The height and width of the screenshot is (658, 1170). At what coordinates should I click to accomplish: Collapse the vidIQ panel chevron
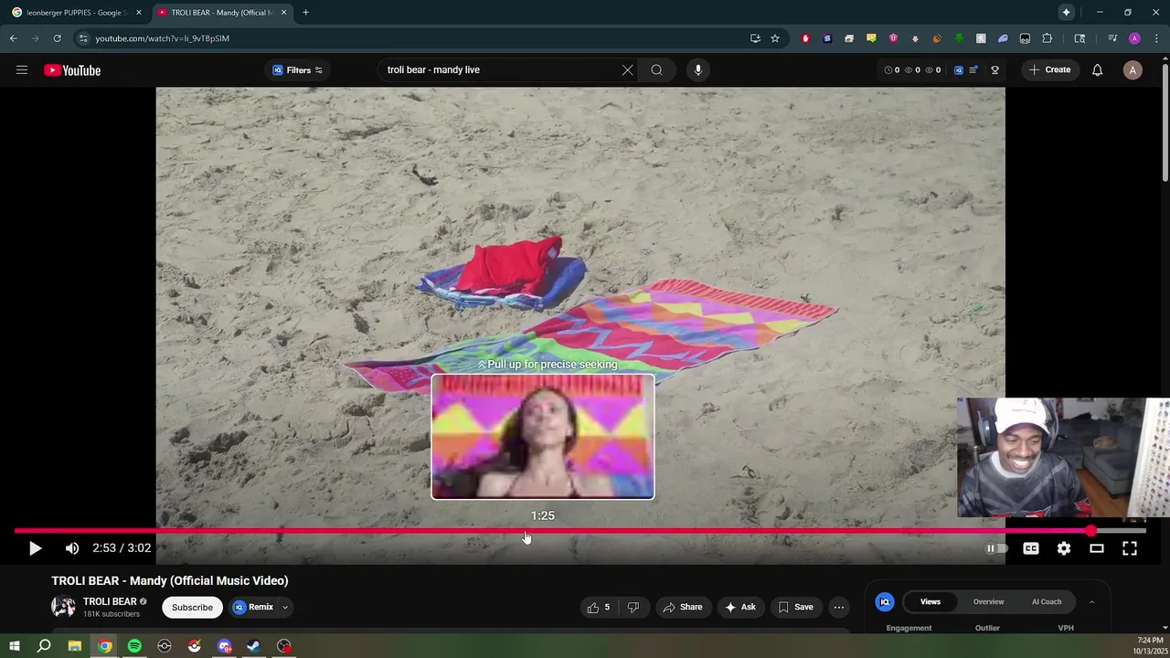click(1091, 601)
